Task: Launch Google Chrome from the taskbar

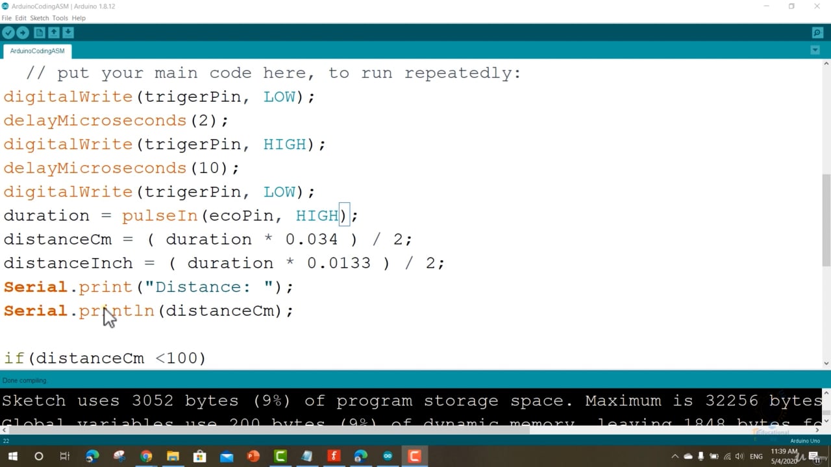Action: pos(146,457)
